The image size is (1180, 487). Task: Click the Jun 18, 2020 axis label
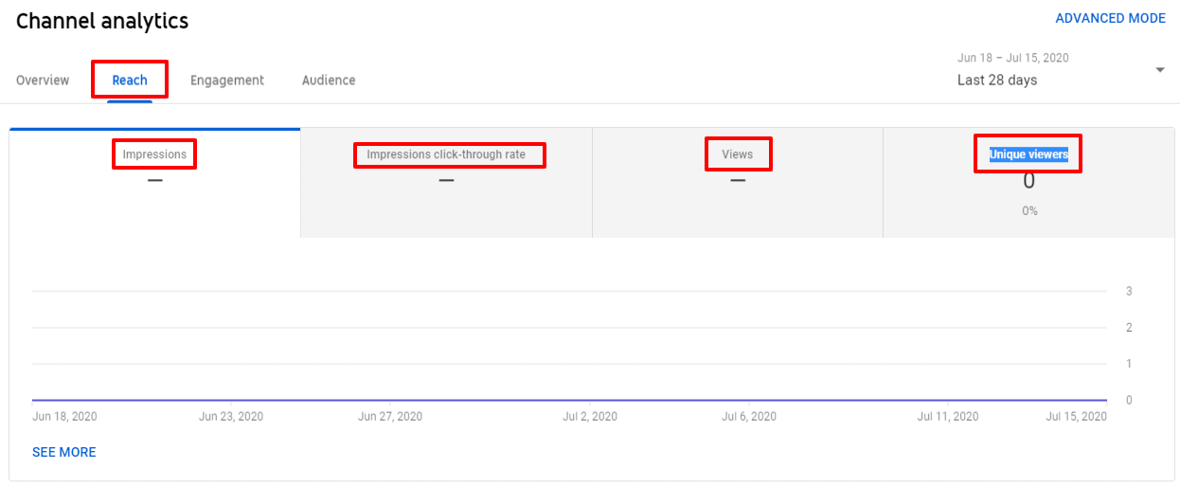64,417
